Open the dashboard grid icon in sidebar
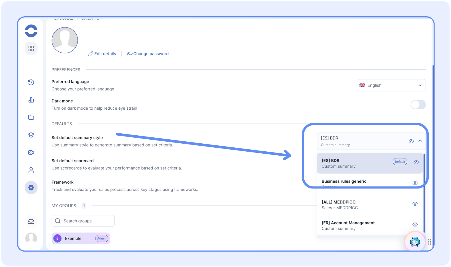 pos(31,49)
